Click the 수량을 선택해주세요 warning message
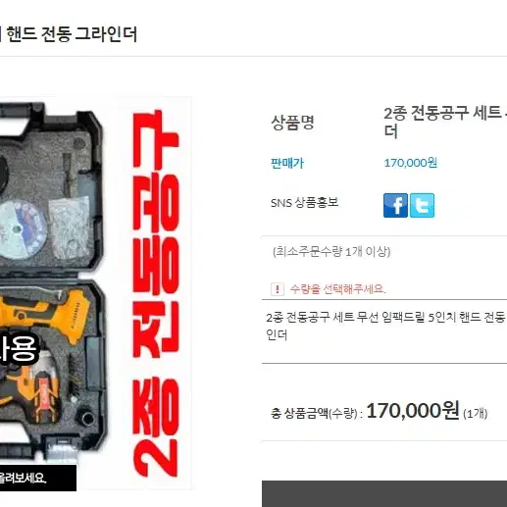Image resolution: width=507 pixels, height=507 pixels. click(338, 289)
